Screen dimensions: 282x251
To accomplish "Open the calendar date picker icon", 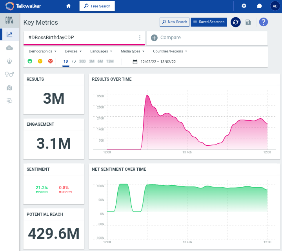I will coord(135,62).
